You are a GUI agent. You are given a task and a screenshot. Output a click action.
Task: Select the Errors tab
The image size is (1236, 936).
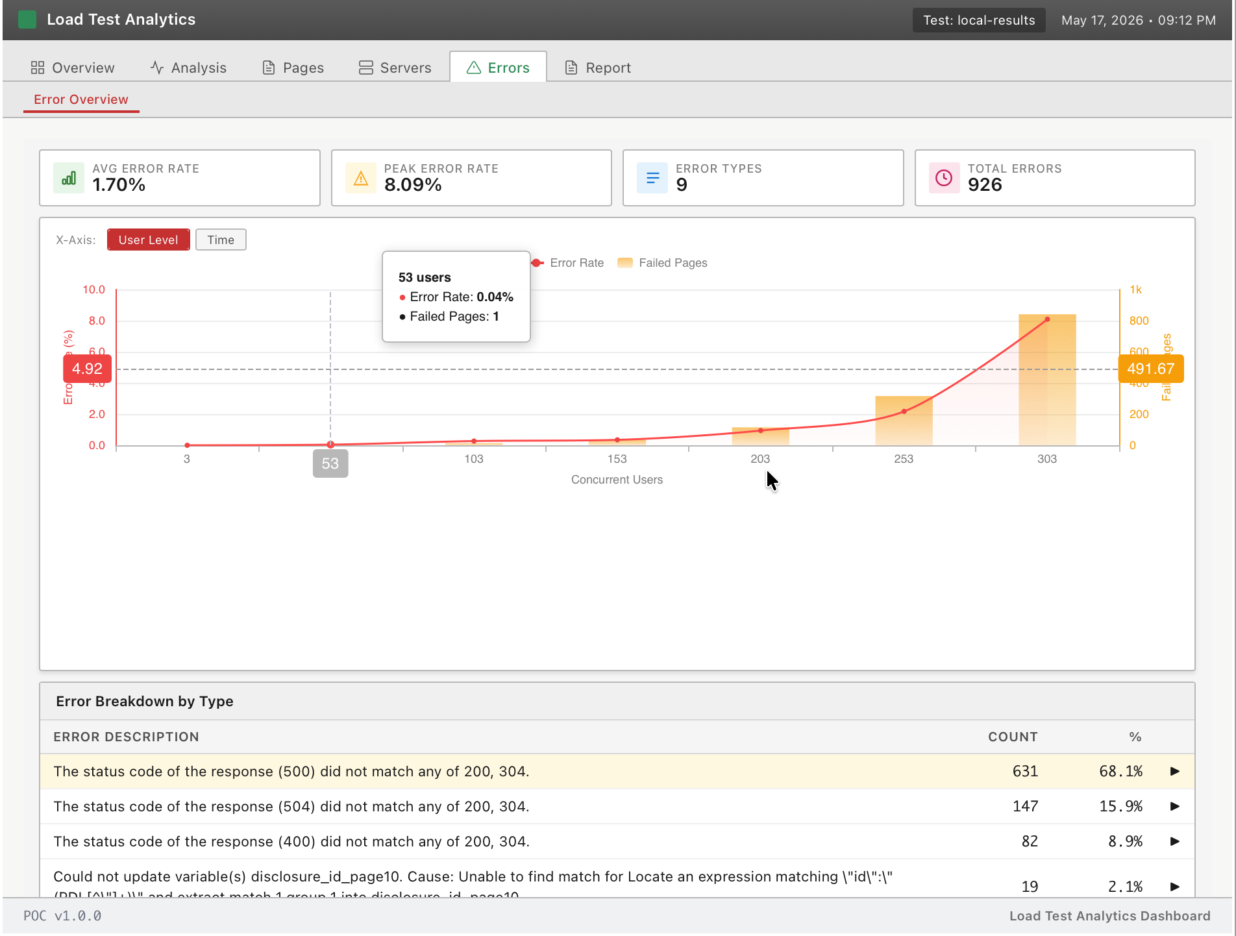(x=498, y=68)
